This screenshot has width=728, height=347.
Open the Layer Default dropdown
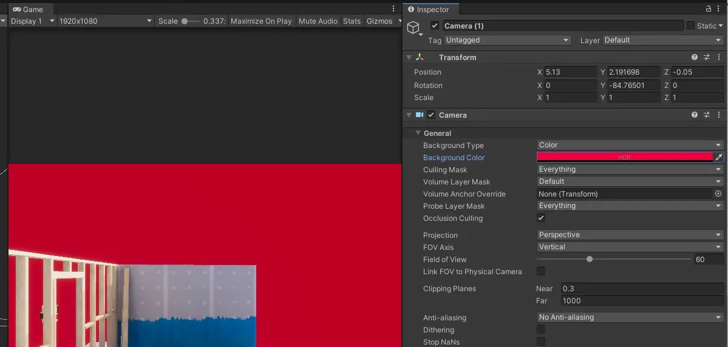coord(663,41)
